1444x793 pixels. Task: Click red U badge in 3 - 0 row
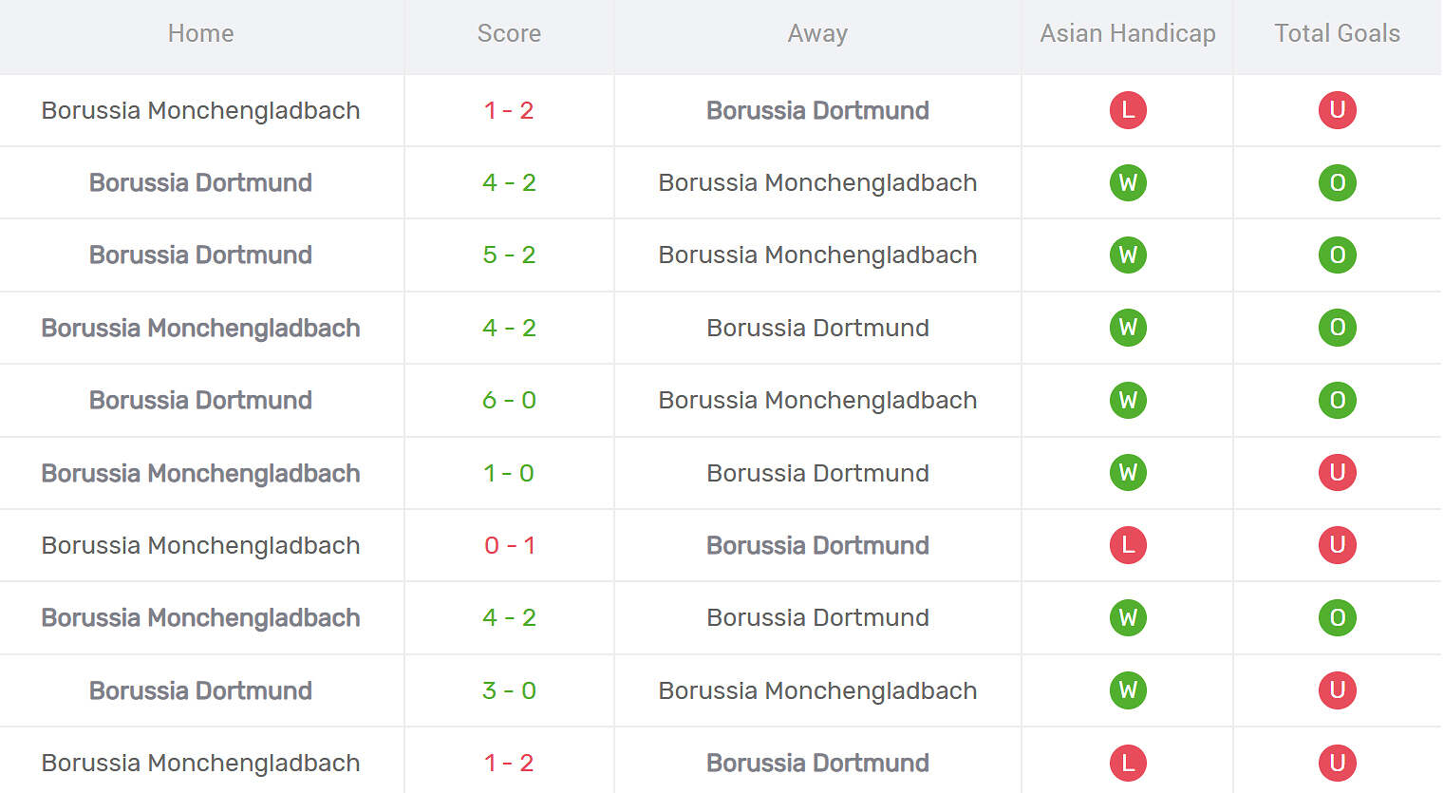click(1337, 690)
